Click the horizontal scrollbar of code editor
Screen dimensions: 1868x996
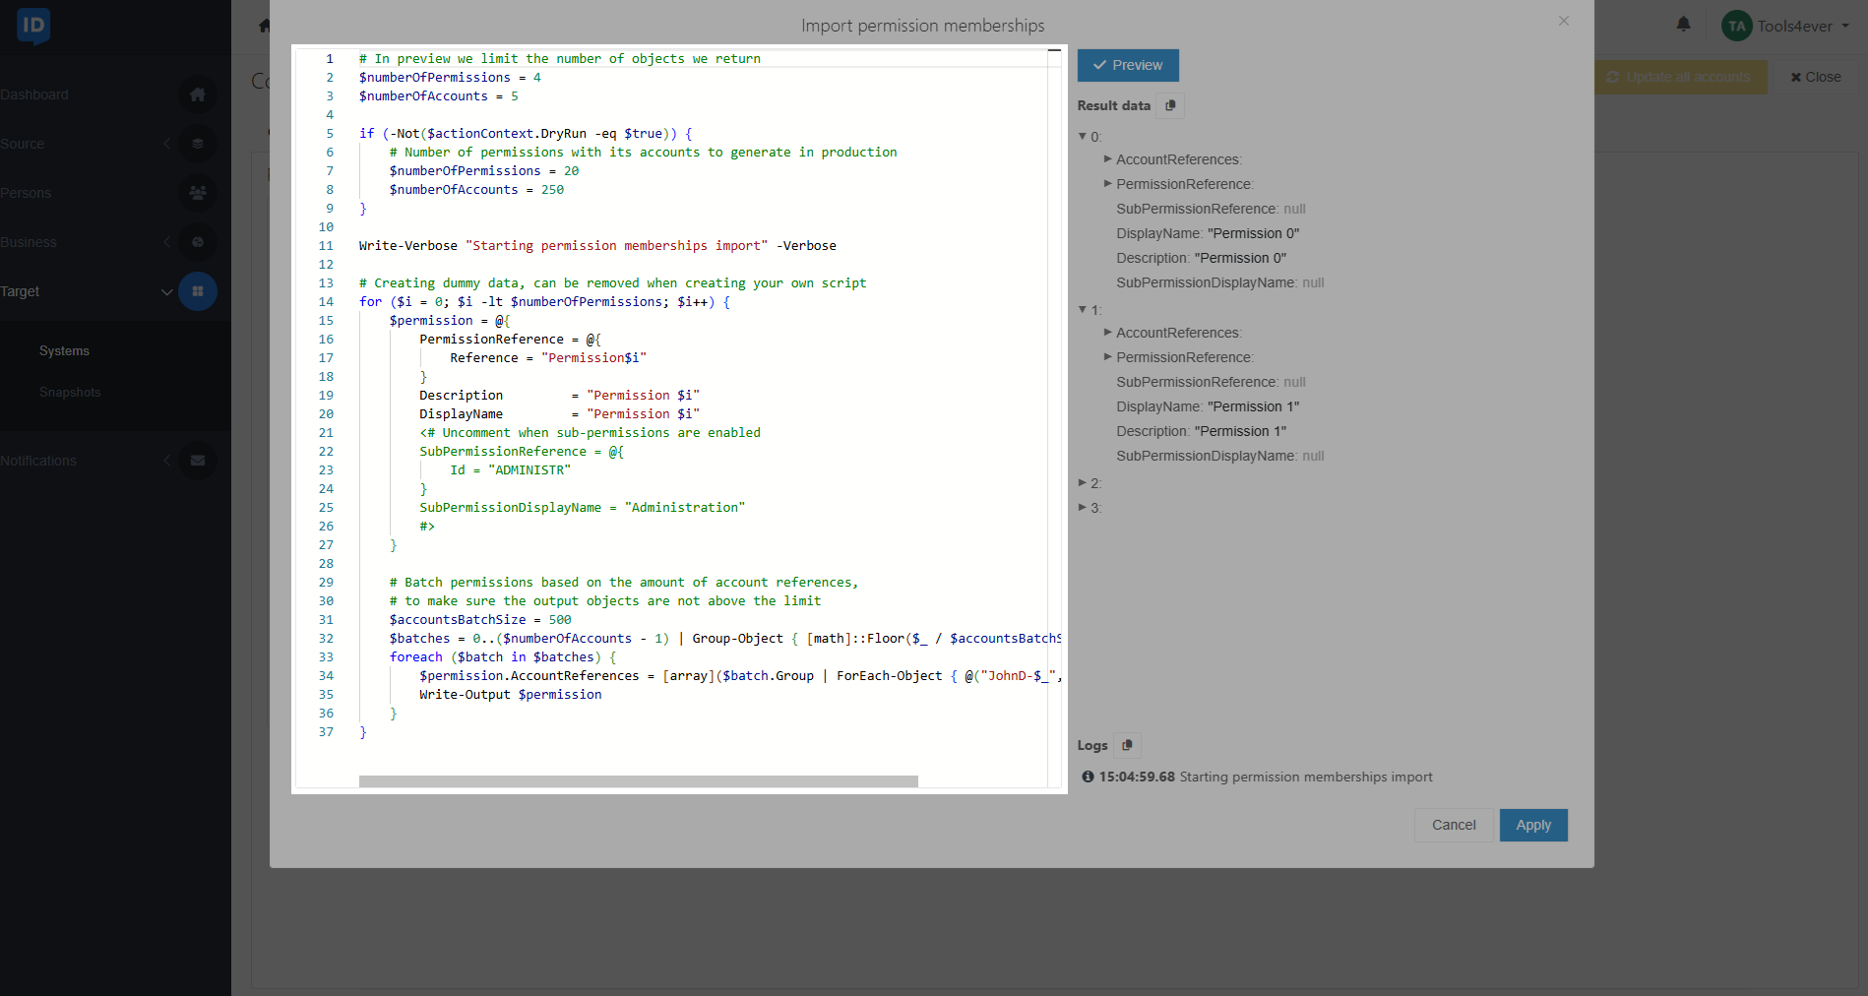[638, 781]
